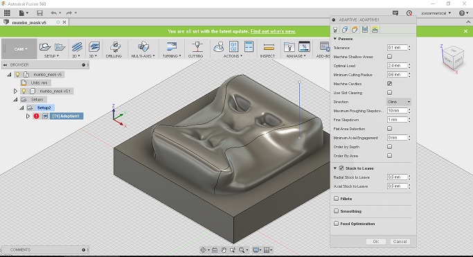Open the Setup Sheet icon
This screenshot has height=257, width=473.
pos(249,46)
